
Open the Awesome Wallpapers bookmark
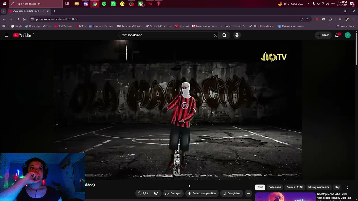pyautogui.click(x=130, y=26)
